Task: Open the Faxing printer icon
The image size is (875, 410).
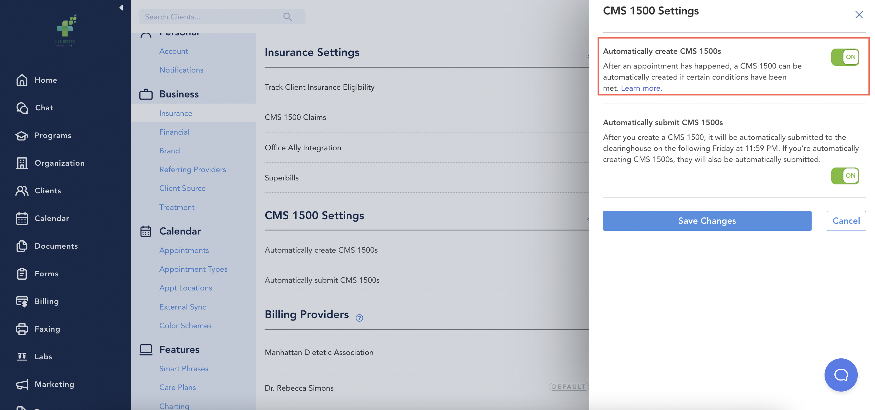Action: 22,329
